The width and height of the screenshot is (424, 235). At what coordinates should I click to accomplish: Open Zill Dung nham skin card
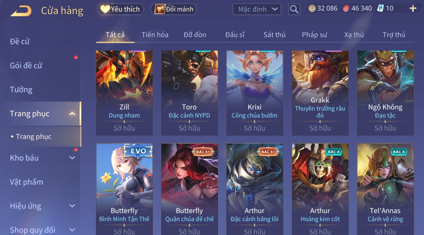click(x=124, y=93)
